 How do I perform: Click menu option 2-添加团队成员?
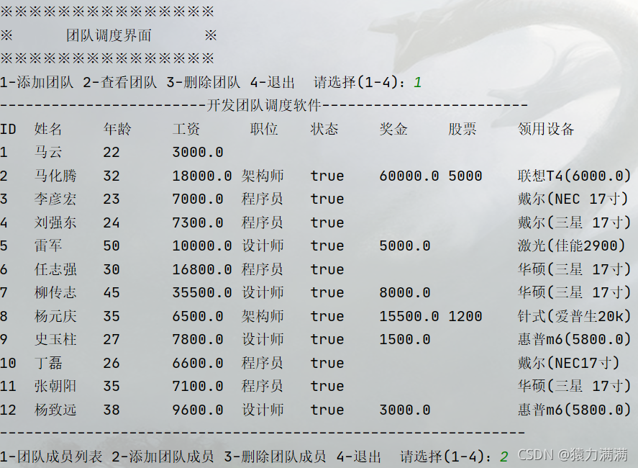[x=163, y=457]
